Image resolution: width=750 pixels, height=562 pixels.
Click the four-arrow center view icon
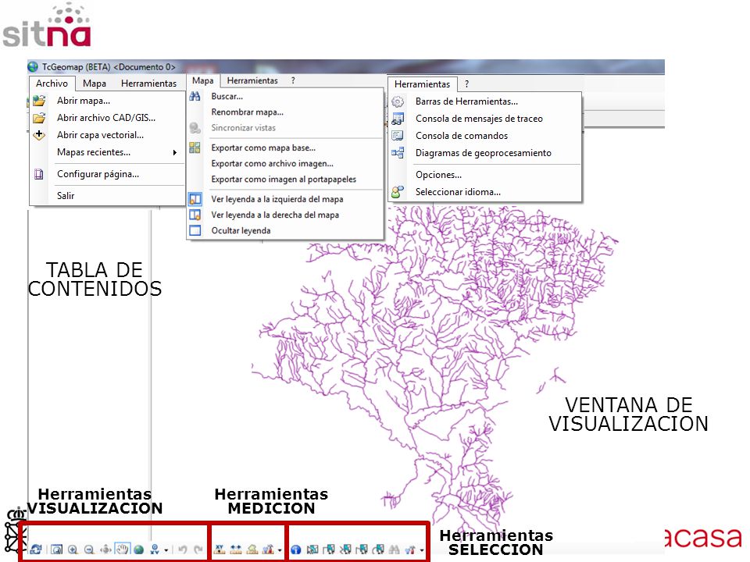click(105, 550)
